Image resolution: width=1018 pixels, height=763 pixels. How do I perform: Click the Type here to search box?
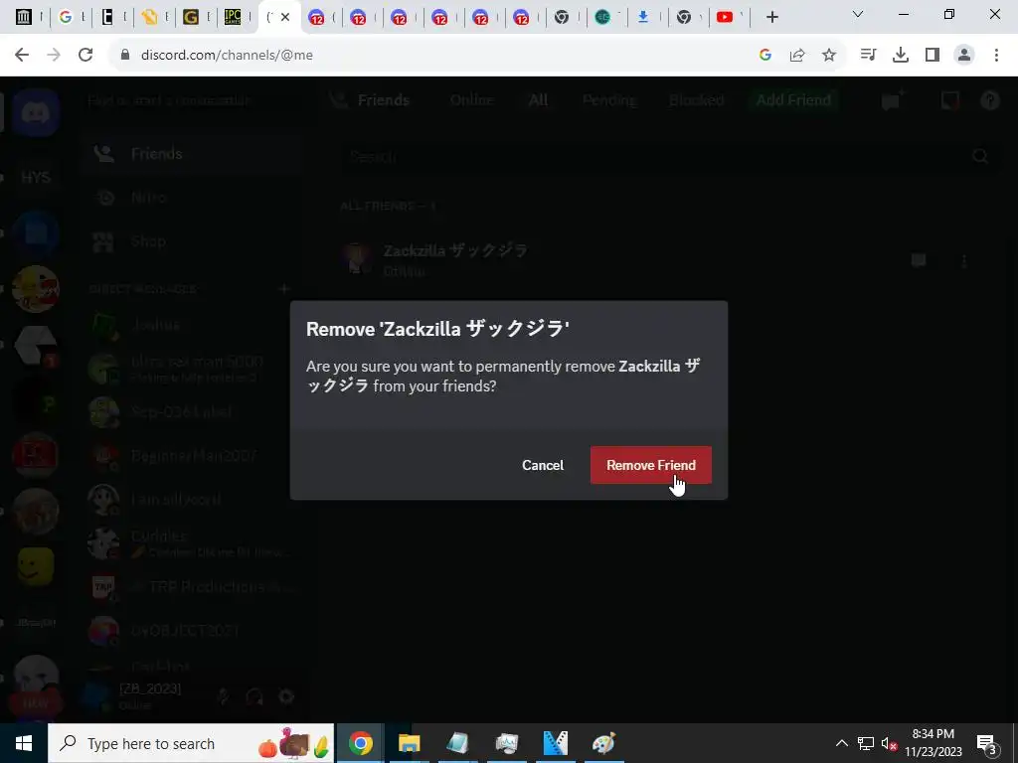click(191, 743)
